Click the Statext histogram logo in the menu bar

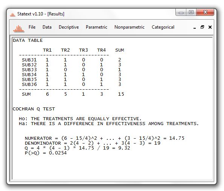18,29
